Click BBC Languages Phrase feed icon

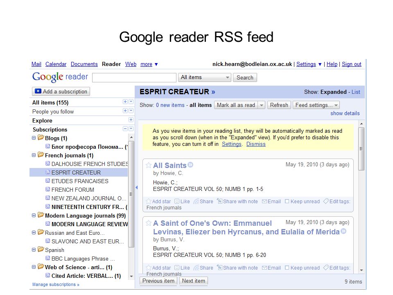pyautogui.click(x=47, y=258)
